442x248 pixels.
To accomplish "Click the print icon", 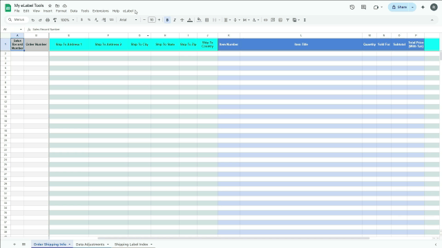I will click(x=48, y=20).
